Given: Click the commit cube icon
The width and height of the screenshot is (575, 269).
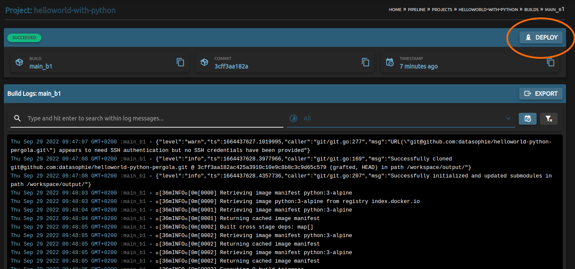Looking at the screenshot, I should coord(204,62).
